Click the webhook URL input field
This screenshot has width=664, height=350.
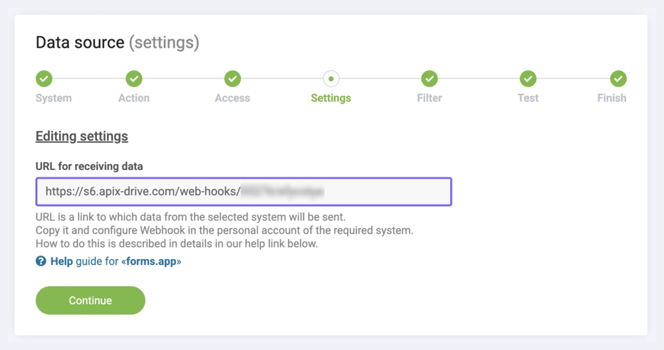click(x=244, y=191)
